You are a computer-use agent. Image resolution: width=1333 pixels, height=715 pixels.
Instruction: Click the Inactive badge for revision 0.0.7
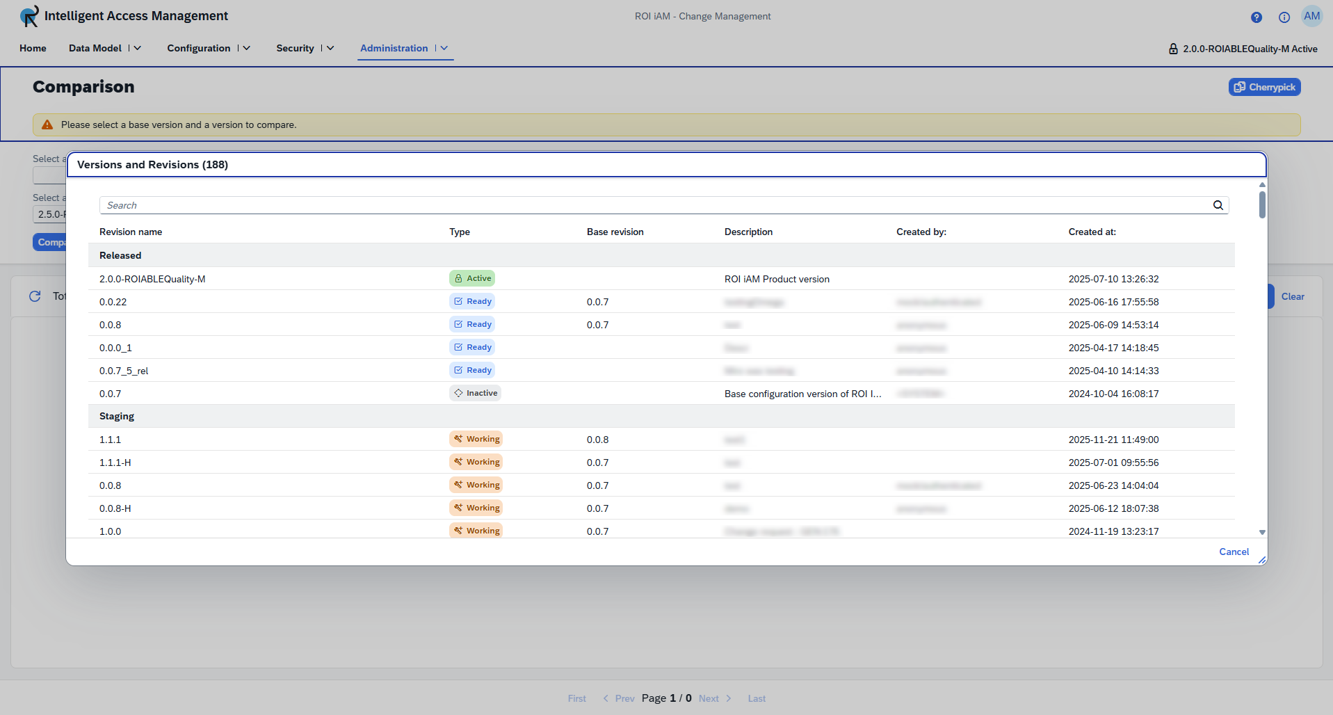pos(475,393)
